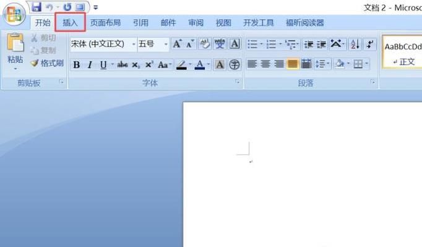
Task: Apply multilevel list
Action: (292, 44)
